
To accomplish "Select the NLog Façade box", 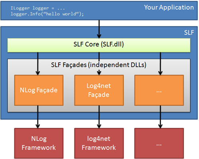I will pos(39,90).
